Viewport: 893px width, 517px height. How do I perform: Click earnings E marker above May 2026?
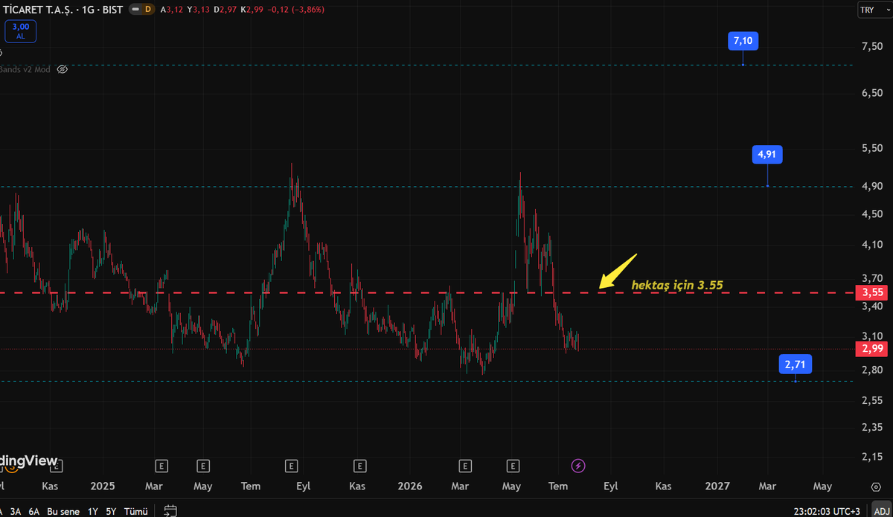[x=513, y=466]
